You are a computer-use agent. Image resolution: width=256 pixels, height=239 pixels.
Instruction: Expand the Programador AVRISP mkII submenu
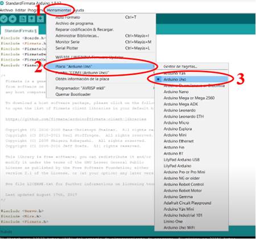coord(101,88)
